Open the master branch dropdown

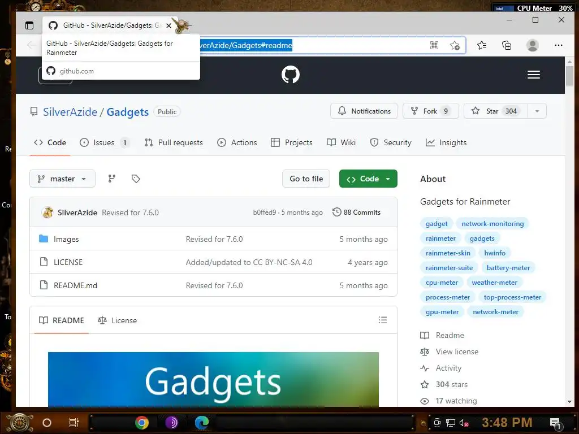point(62,179)
